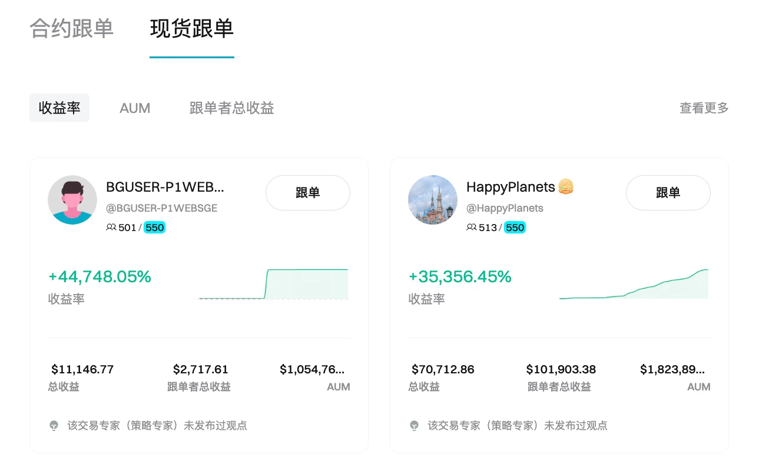Click 该交易专家 note in BGUSER-P1WEBSGE card
769x468 pixels.
tap(157, 425)
